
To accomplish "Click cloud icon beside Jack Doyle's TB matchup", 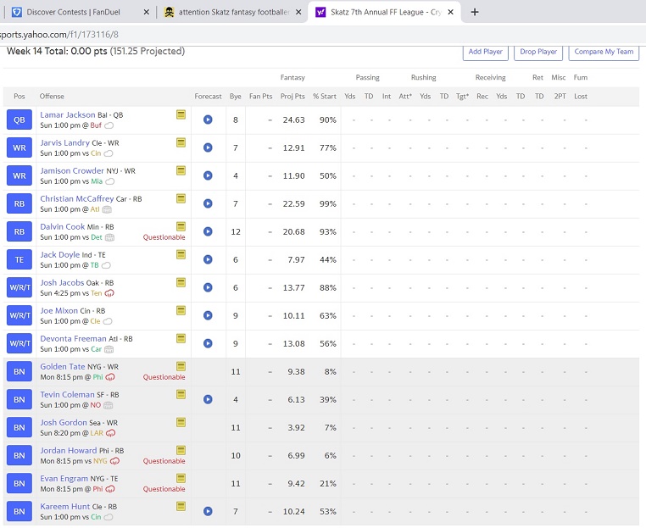I will pos(106,265).
